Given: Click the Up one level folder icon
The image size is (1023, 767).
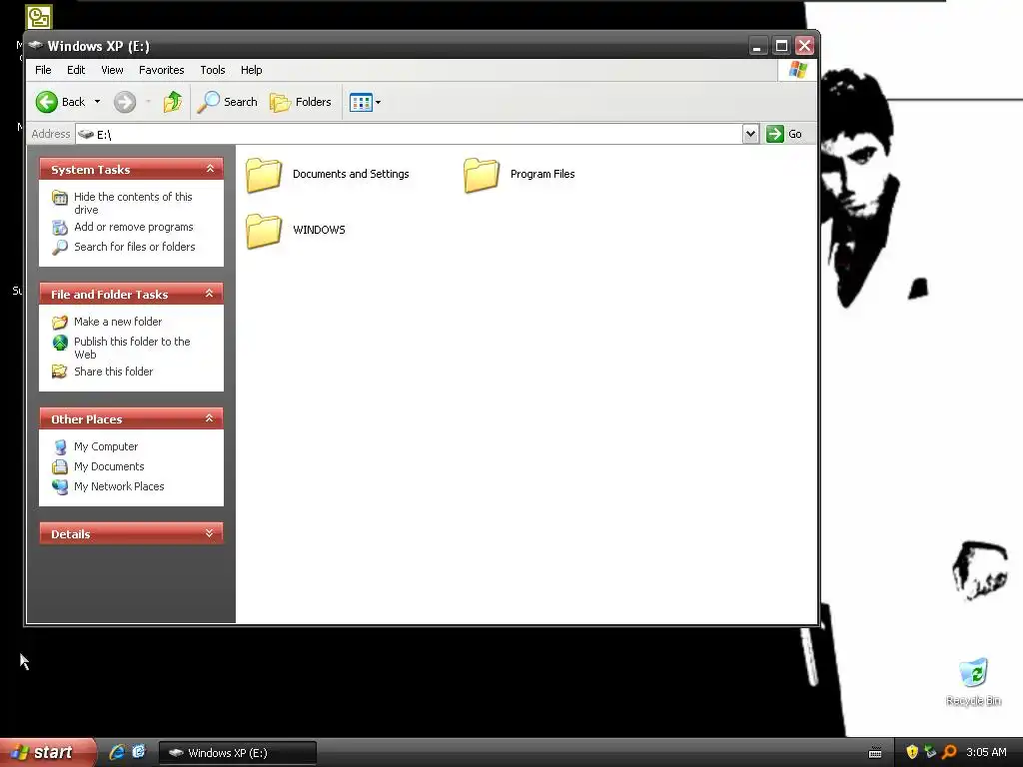Looking at the screenshot, I should coord(172,102).
